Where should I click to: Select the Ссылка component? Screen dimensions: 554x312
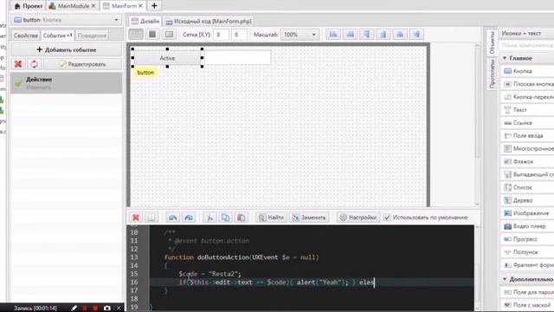[x=527, y=123]
